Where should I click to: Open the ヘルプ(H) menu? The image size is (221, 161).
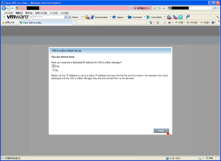tap(64, 13)
